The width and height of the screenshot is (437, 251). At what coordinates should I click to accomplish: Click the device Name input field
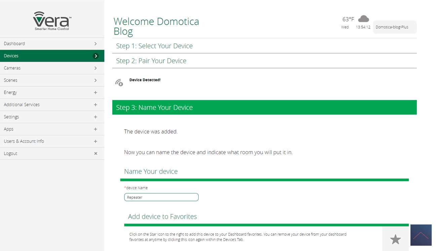pyautogui.click(x=161, y=197)
